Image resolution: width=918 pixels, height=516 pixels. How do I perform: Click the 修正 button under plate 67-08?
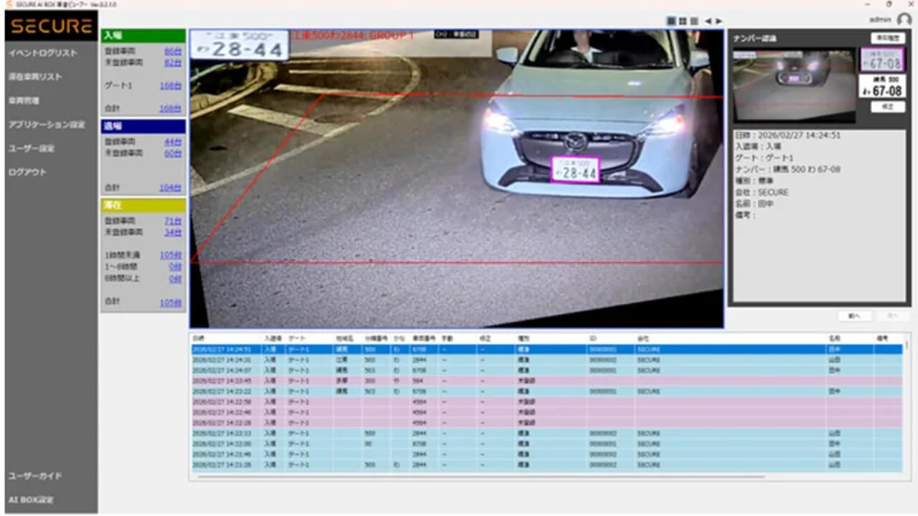click(x=888, y=106)
